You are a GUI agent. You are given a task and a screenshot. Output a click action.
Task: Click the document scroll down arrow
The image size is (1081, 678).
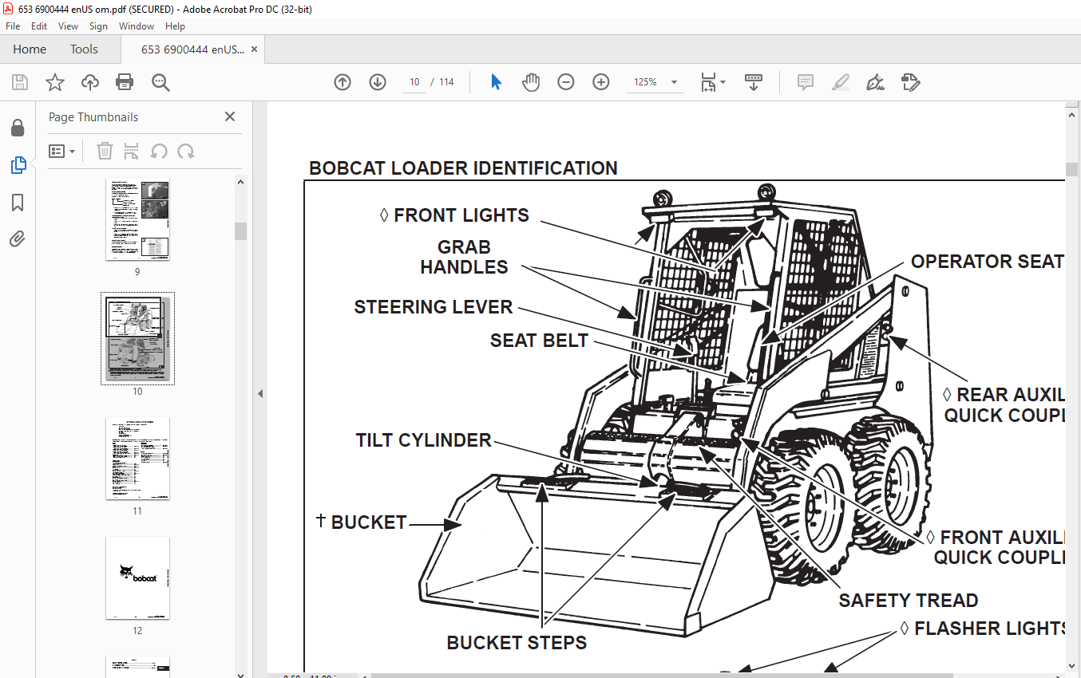[1071, 666]
